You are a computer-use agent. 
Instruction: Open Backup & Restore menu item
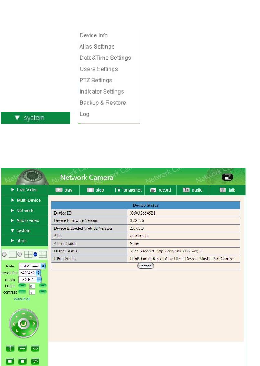[x=103, y=103]
